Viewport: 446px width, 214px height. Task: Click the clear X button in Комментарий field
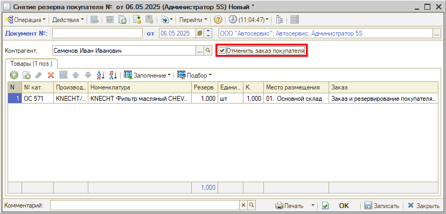tap(243, 205)
